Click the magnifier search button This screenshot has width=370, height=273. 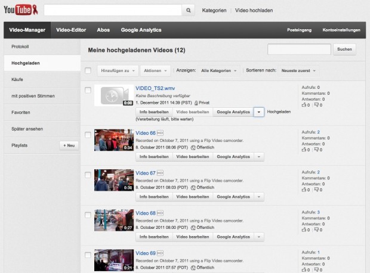coord(189,10)
